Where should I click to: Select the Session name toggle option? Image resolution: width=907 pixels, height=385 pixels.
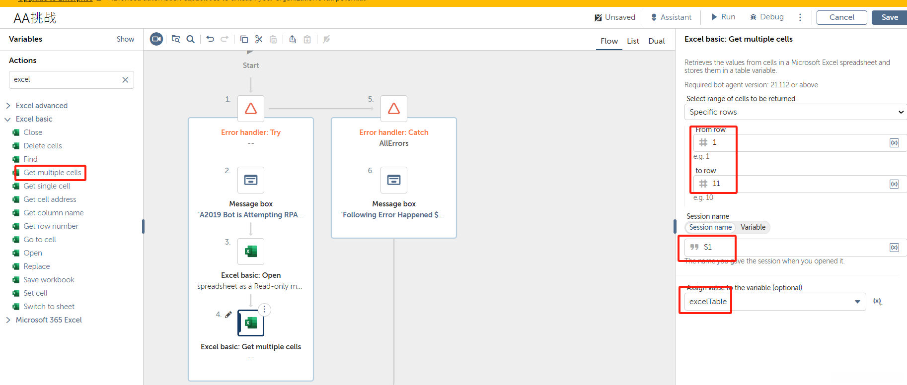710,227
